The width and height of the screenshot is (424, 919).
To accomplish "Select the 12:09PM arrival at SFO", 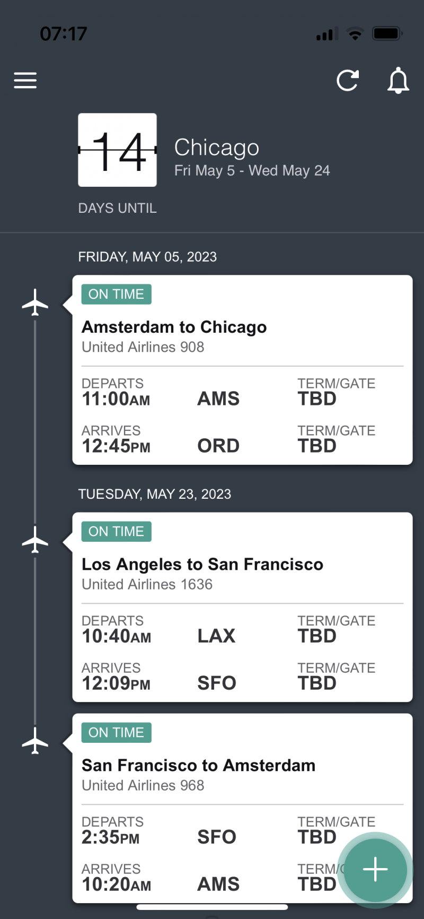I will pos(116,683).
